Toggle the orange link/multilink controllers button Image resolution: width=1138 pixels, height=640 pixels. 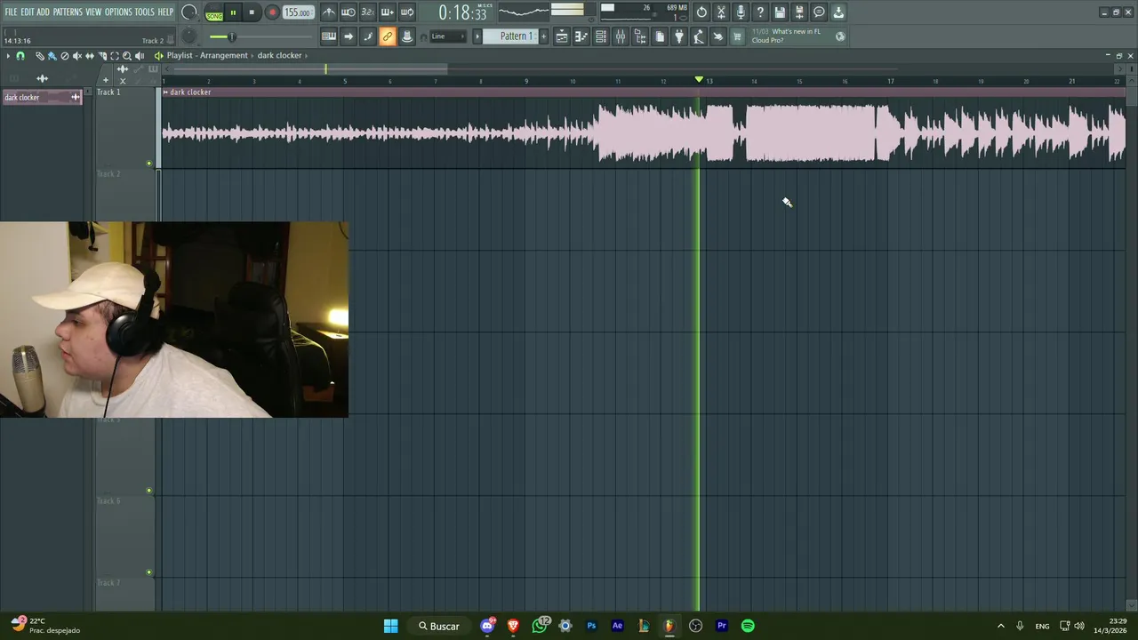coord(388,36)
